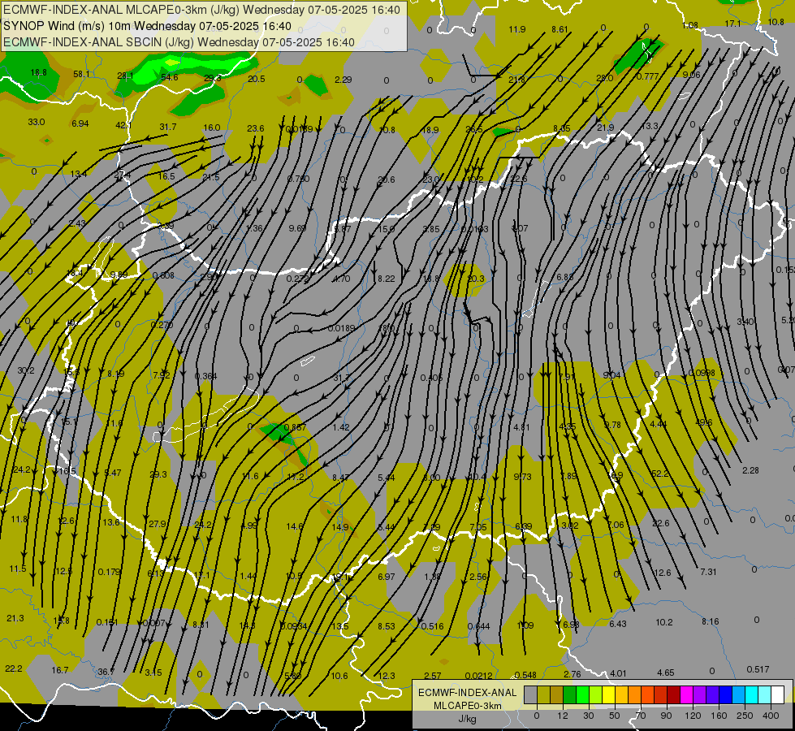Click the map value 11.9
Viewport: 795px width, 731px height.
pos(517,29)
